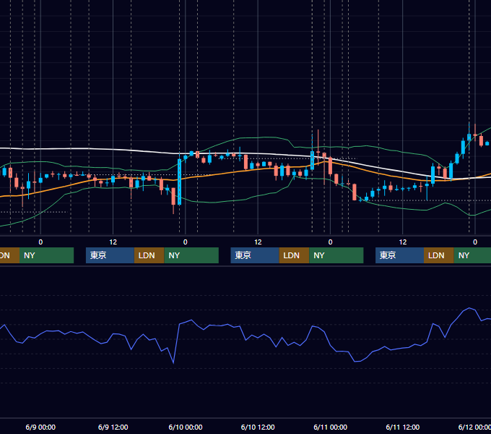This screenshot has width=491, height=434.
Task: Click the LDN session block on 6/9
Action: 149,255
